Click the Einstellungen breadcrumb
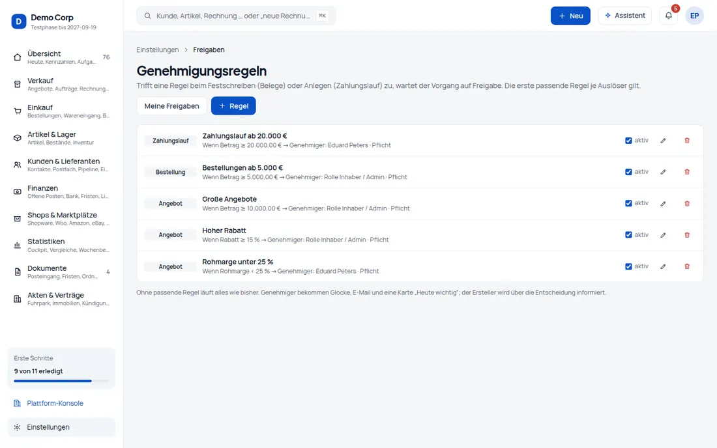This screenshot has height=448, width=717. [x=157, y=49]
